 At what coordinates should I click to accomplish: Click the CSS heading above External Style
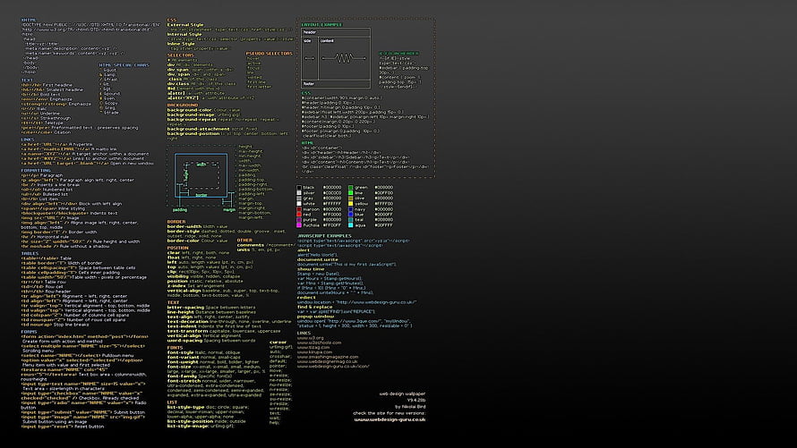point(172,20)
